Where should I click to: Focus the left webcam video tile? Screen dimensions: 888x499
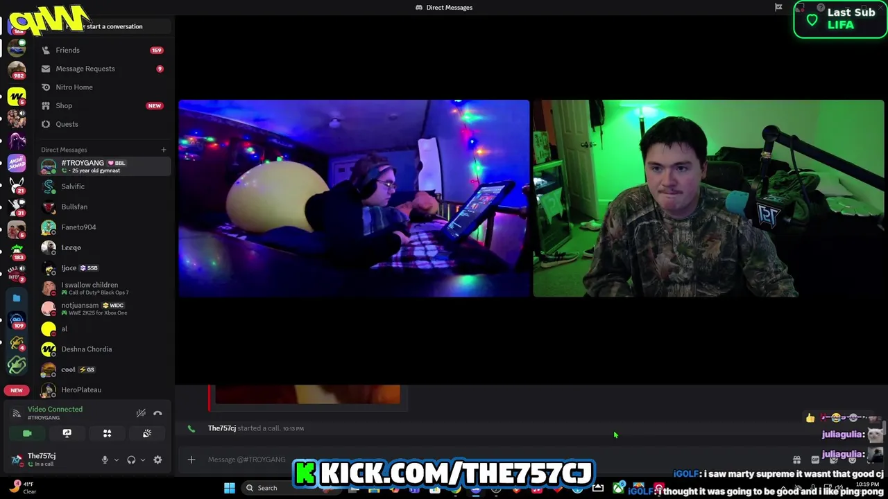coord(354,198)
